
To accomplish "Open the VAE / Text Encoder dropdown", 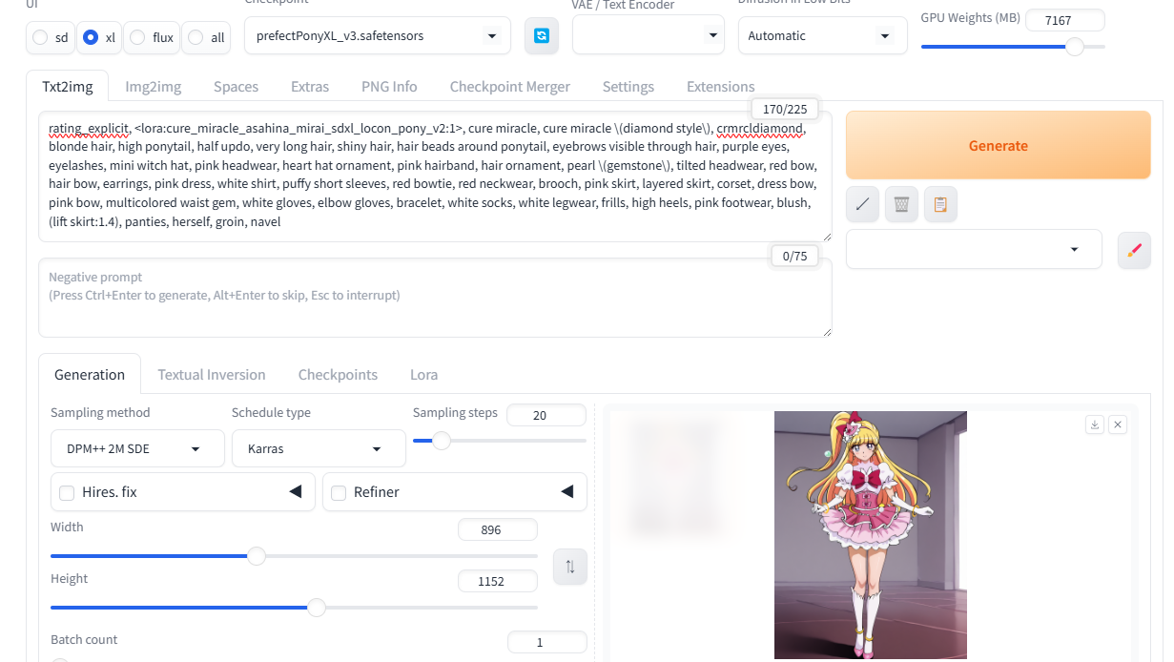I will click(649, 35).
